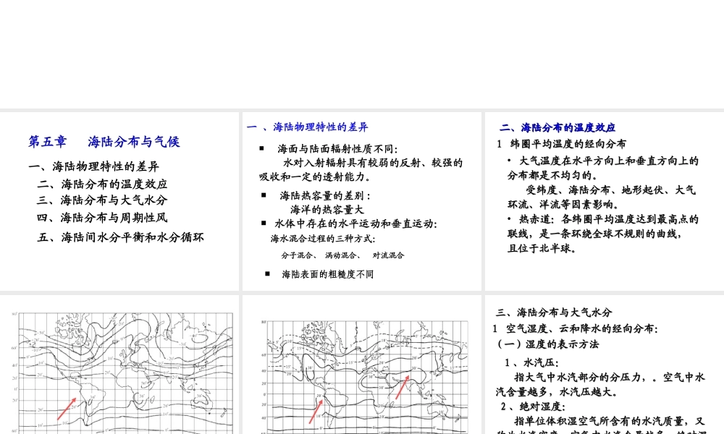Click outline item 四、海陆分布与周期性风

click(x=102, y=218)
